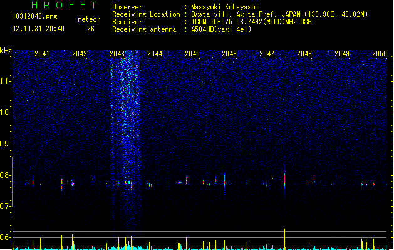The width and height of the screenshot is (394, 250).
Task: Click the 2047 time marker
Action: pos(267,54)
